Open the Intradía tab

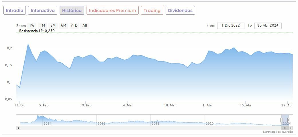(15, 11)
